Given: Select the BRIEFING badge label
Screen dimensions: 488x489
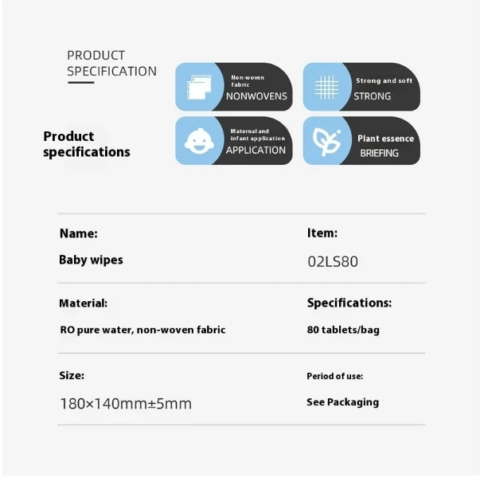Looking at the screenshot, I should [379, 154].
